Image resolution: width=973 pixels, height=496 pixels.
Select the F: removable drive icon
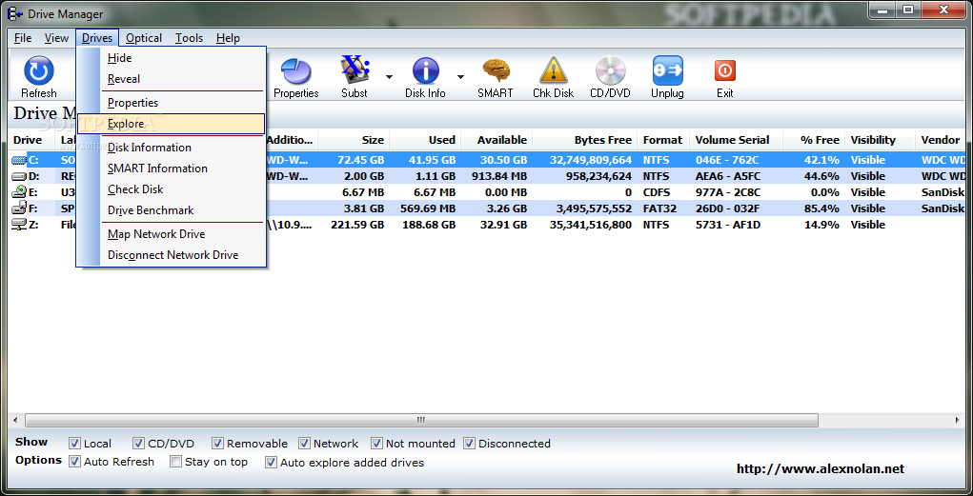pos(19,208)
